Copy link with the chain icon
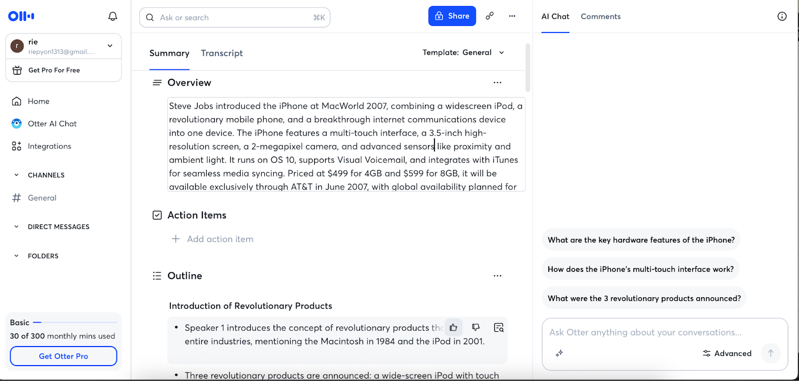The height and width of the screenshot is (381, 799). (490, 16)
